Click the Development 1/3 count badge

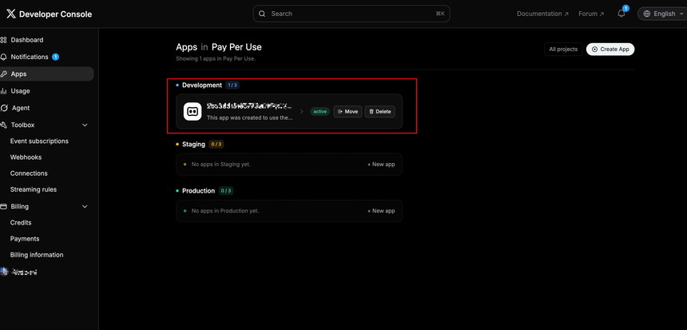232,85
